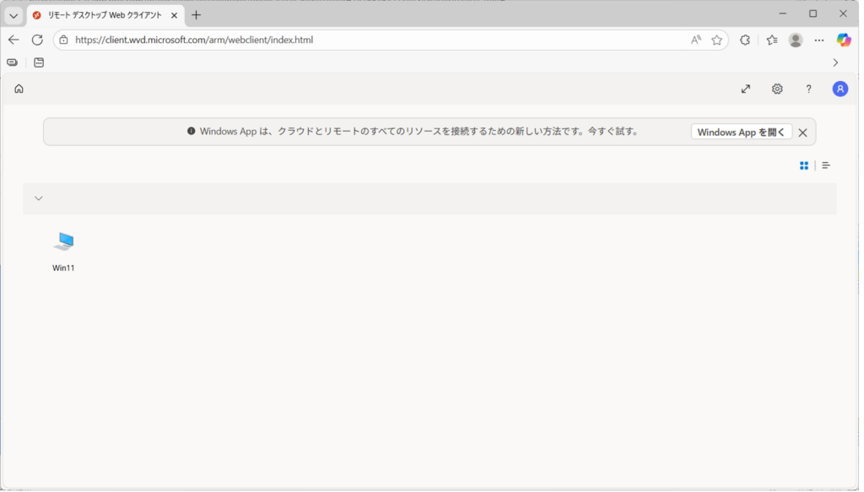
Task: Click the Read aloud icon in address bar
Action: (696, 40)
